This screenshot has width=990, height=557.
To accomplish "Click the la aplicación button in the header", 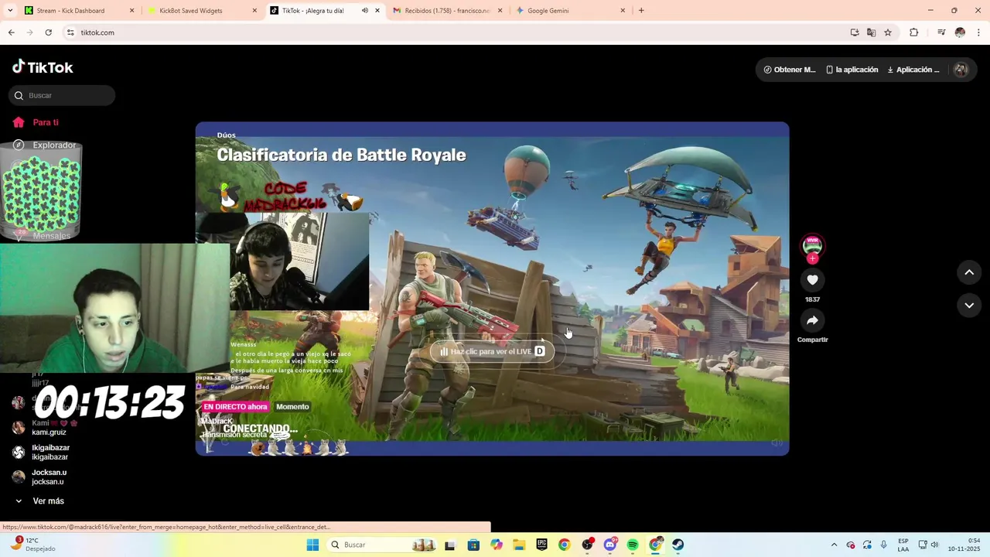I will pyautogui.click(x=852, y=70).
